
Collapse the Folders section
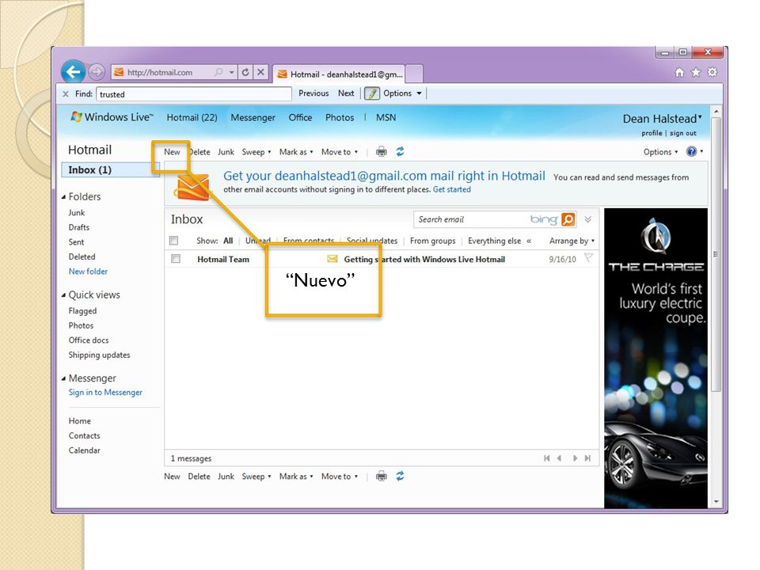coord(63,197)
